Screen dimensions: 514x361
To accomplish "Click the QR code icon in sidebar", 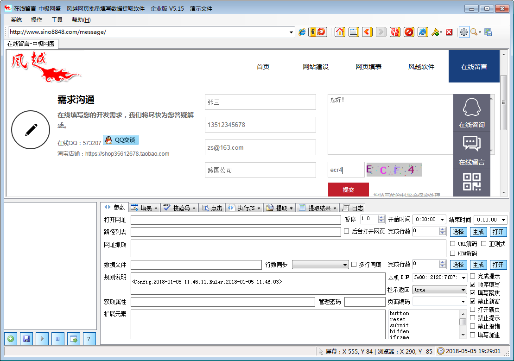I will [x=471, y=182].
